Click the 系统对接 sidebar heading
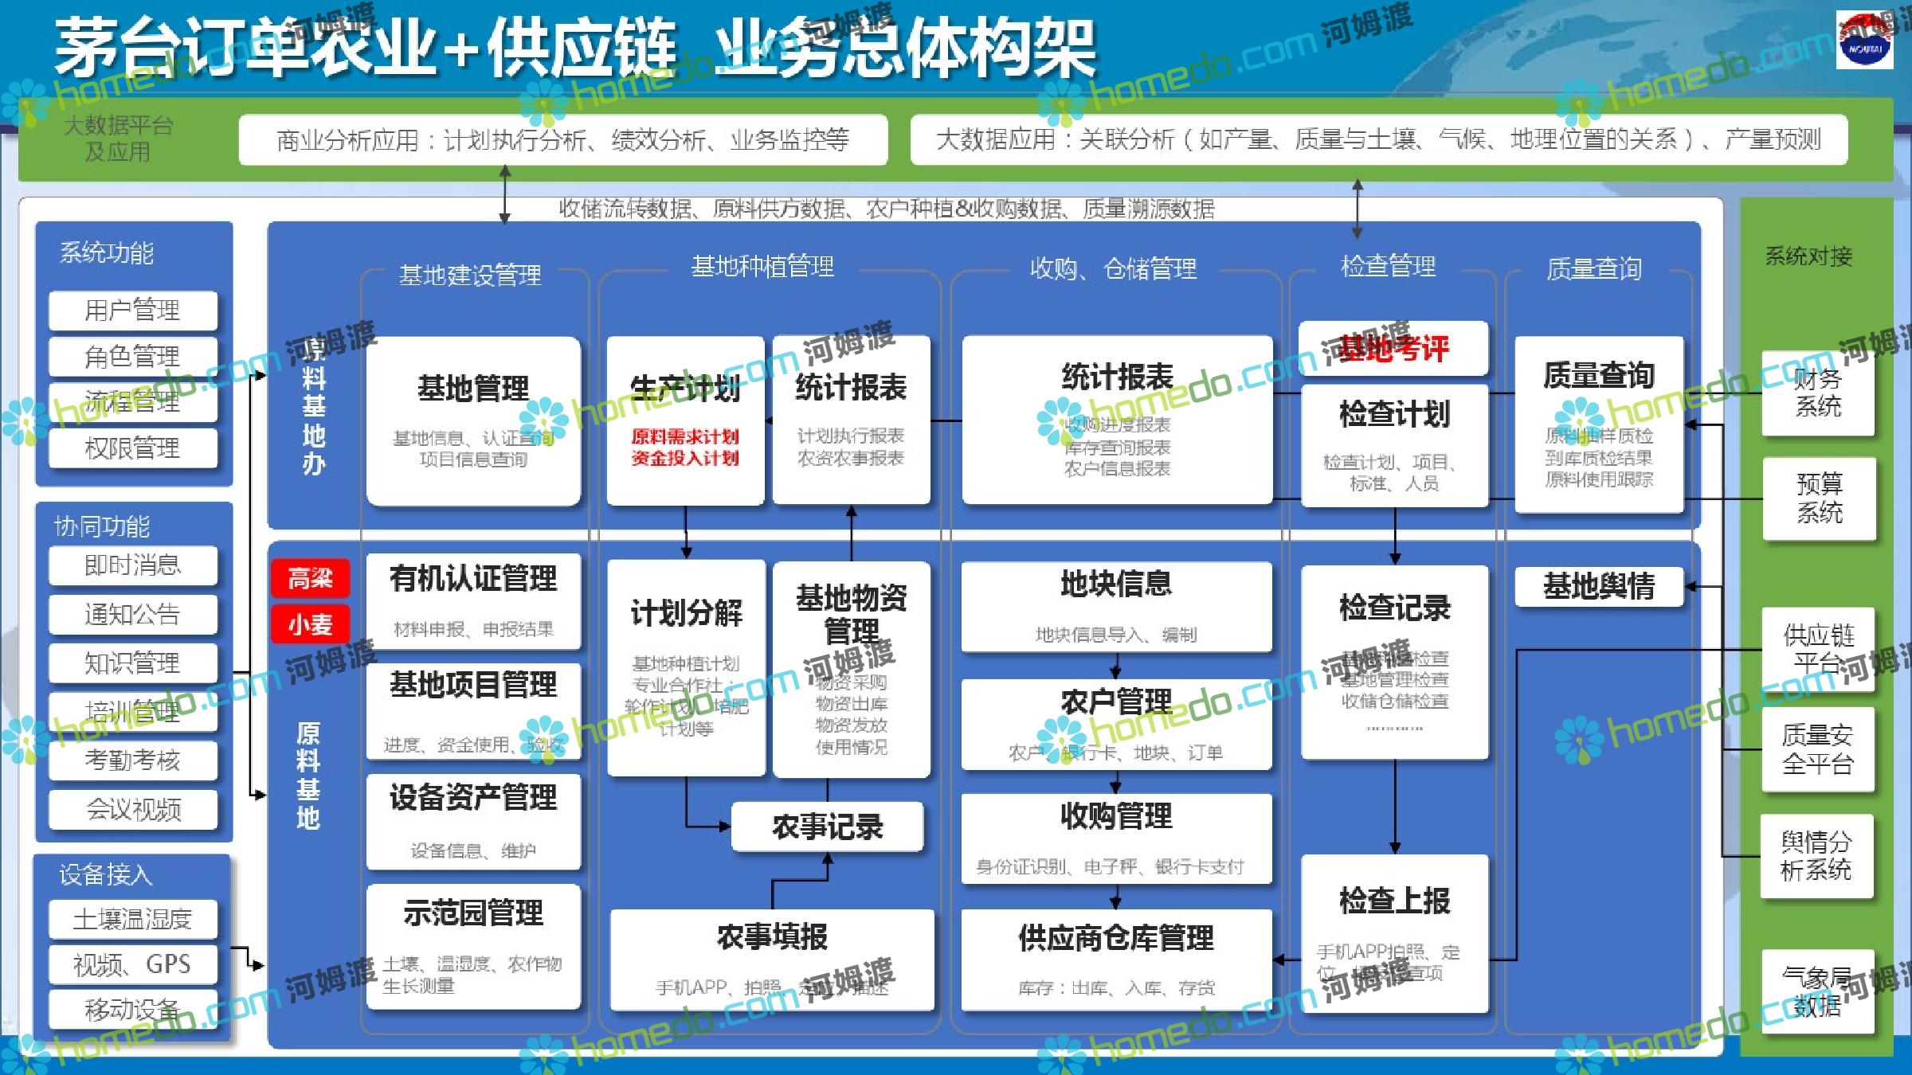Image resolution: width=1912 pixels, height=1075 pixels. pyautogui.click(x=1808, y=256)
